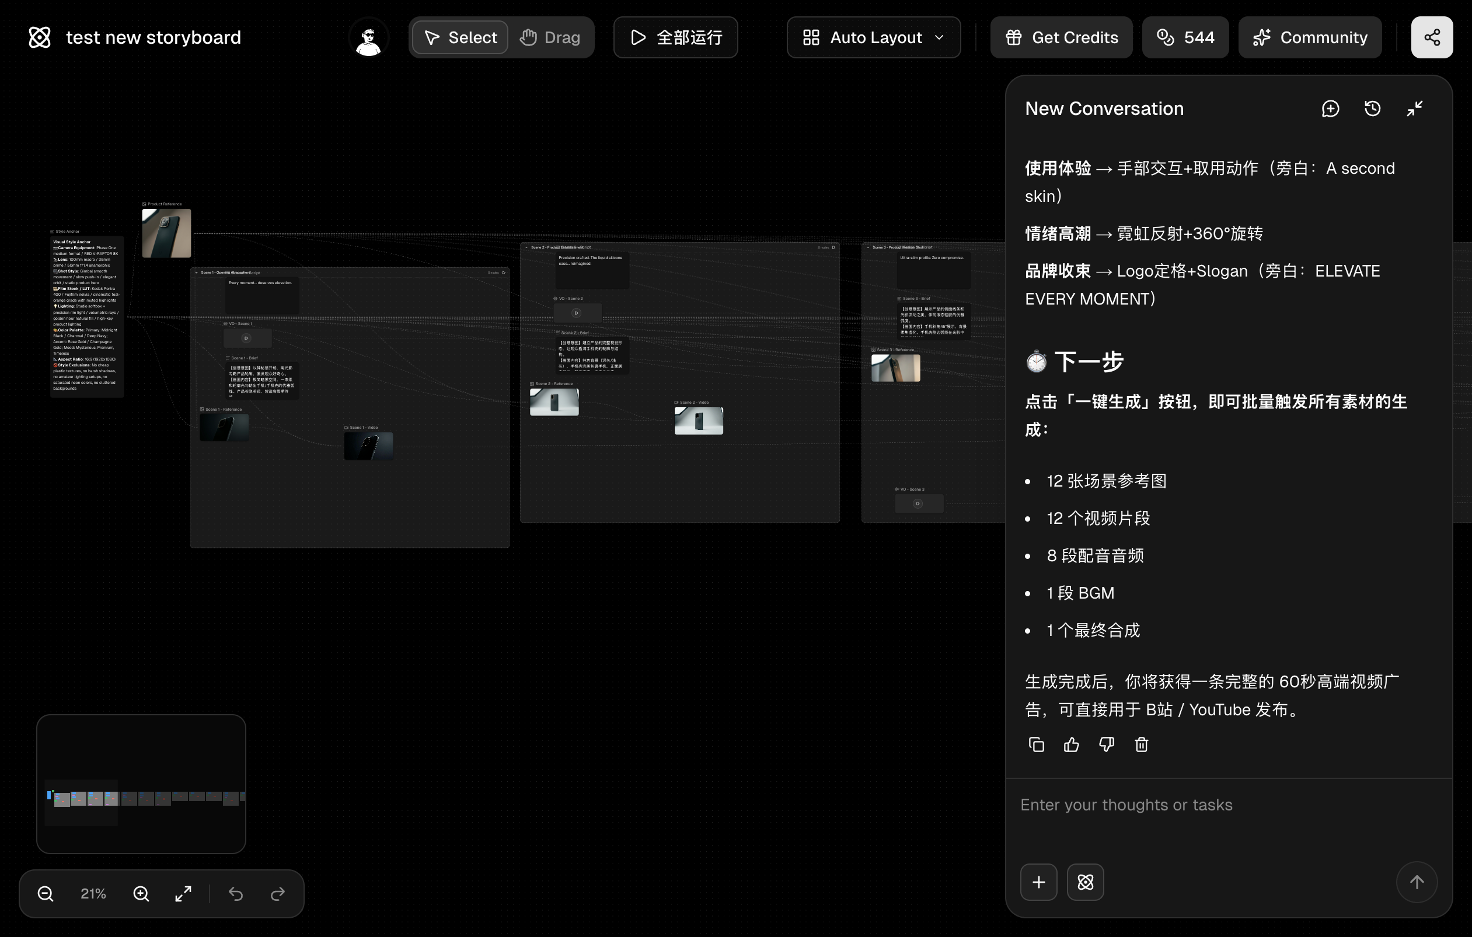The height and width of the screenshot is (937, 1472).
Task: Zoom in the canvas
Action: (141, 894)
